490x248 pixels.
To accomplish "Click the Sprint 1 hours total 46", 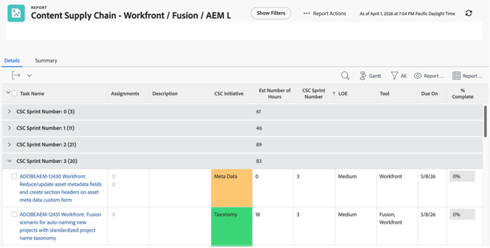I will 259,128.
